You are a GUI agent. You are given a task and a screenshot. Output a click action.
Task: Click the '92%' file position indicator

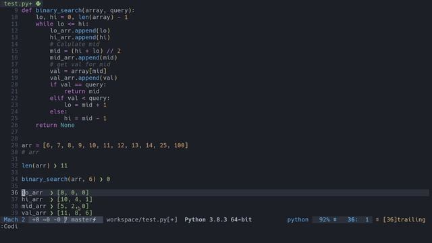pyautogui.click(x=325, y=219)
